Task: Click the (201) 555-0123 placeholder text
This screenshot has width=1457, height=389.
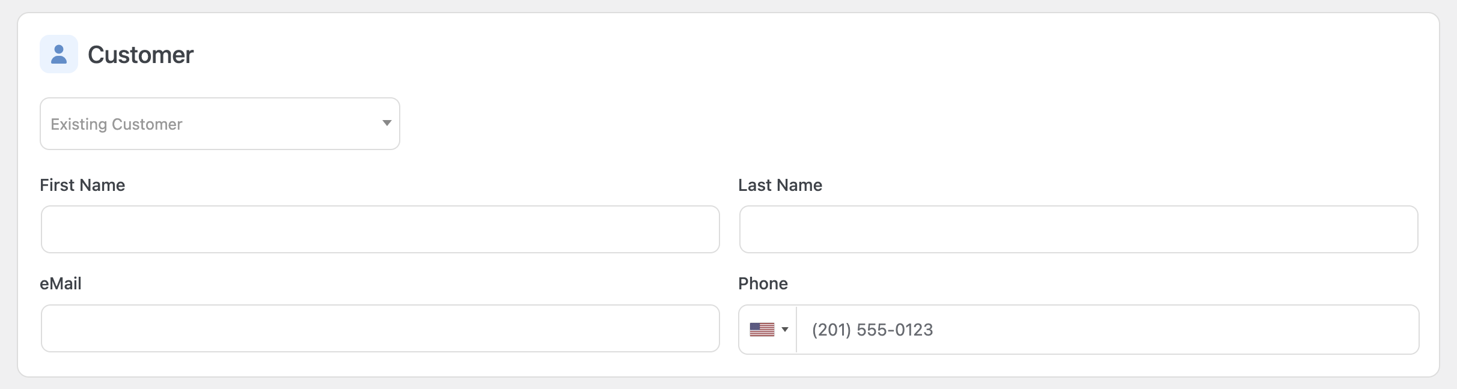Action: [872, 330]
